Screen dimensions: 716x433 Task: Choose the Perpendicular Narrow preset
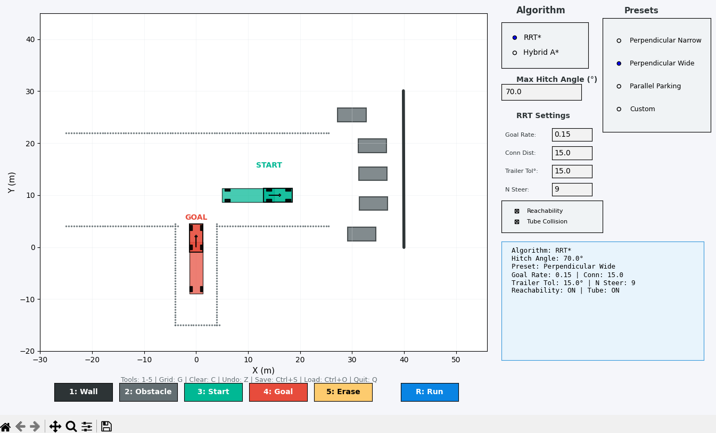(x=619, y=40)
